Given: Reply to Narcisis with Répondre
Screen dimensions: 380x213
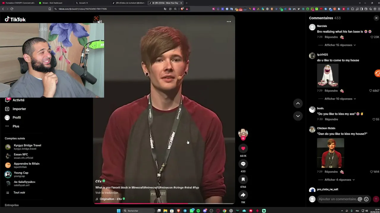Looking at the screenshot, I should click(x=331, y=37).
